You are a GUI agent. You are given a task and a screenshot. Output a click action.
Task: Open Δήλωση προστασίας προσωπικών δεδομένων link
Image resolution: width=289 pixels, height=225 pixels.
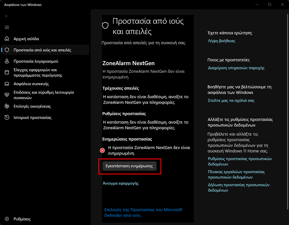pos(239,187)
